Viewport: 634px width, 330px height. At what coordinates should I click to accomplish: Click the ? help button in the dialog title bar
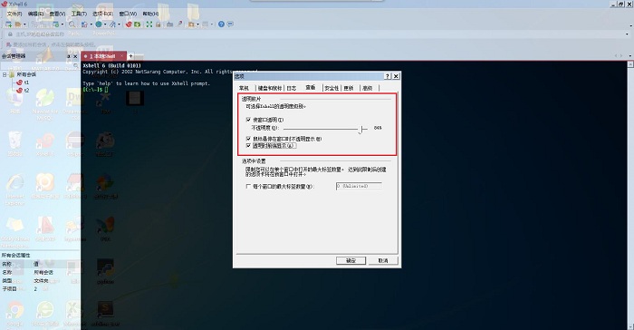(x=388, y=76)
